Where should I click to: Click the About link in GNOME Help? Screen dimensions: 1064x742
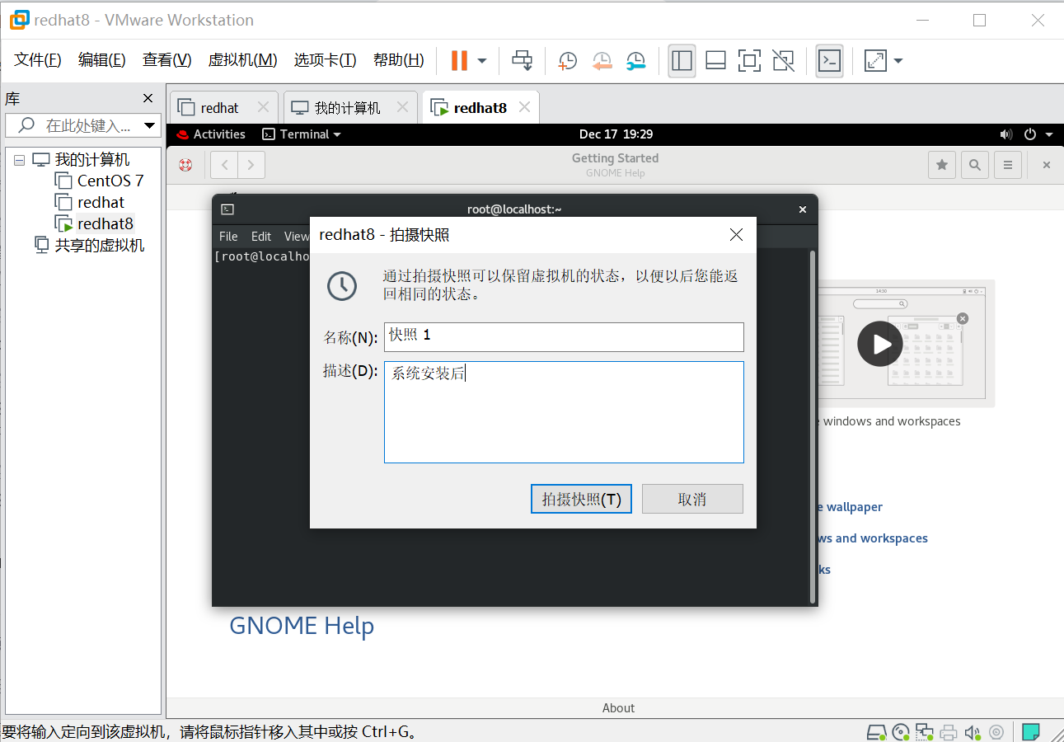pyautogui.click(x=618, y=708)
